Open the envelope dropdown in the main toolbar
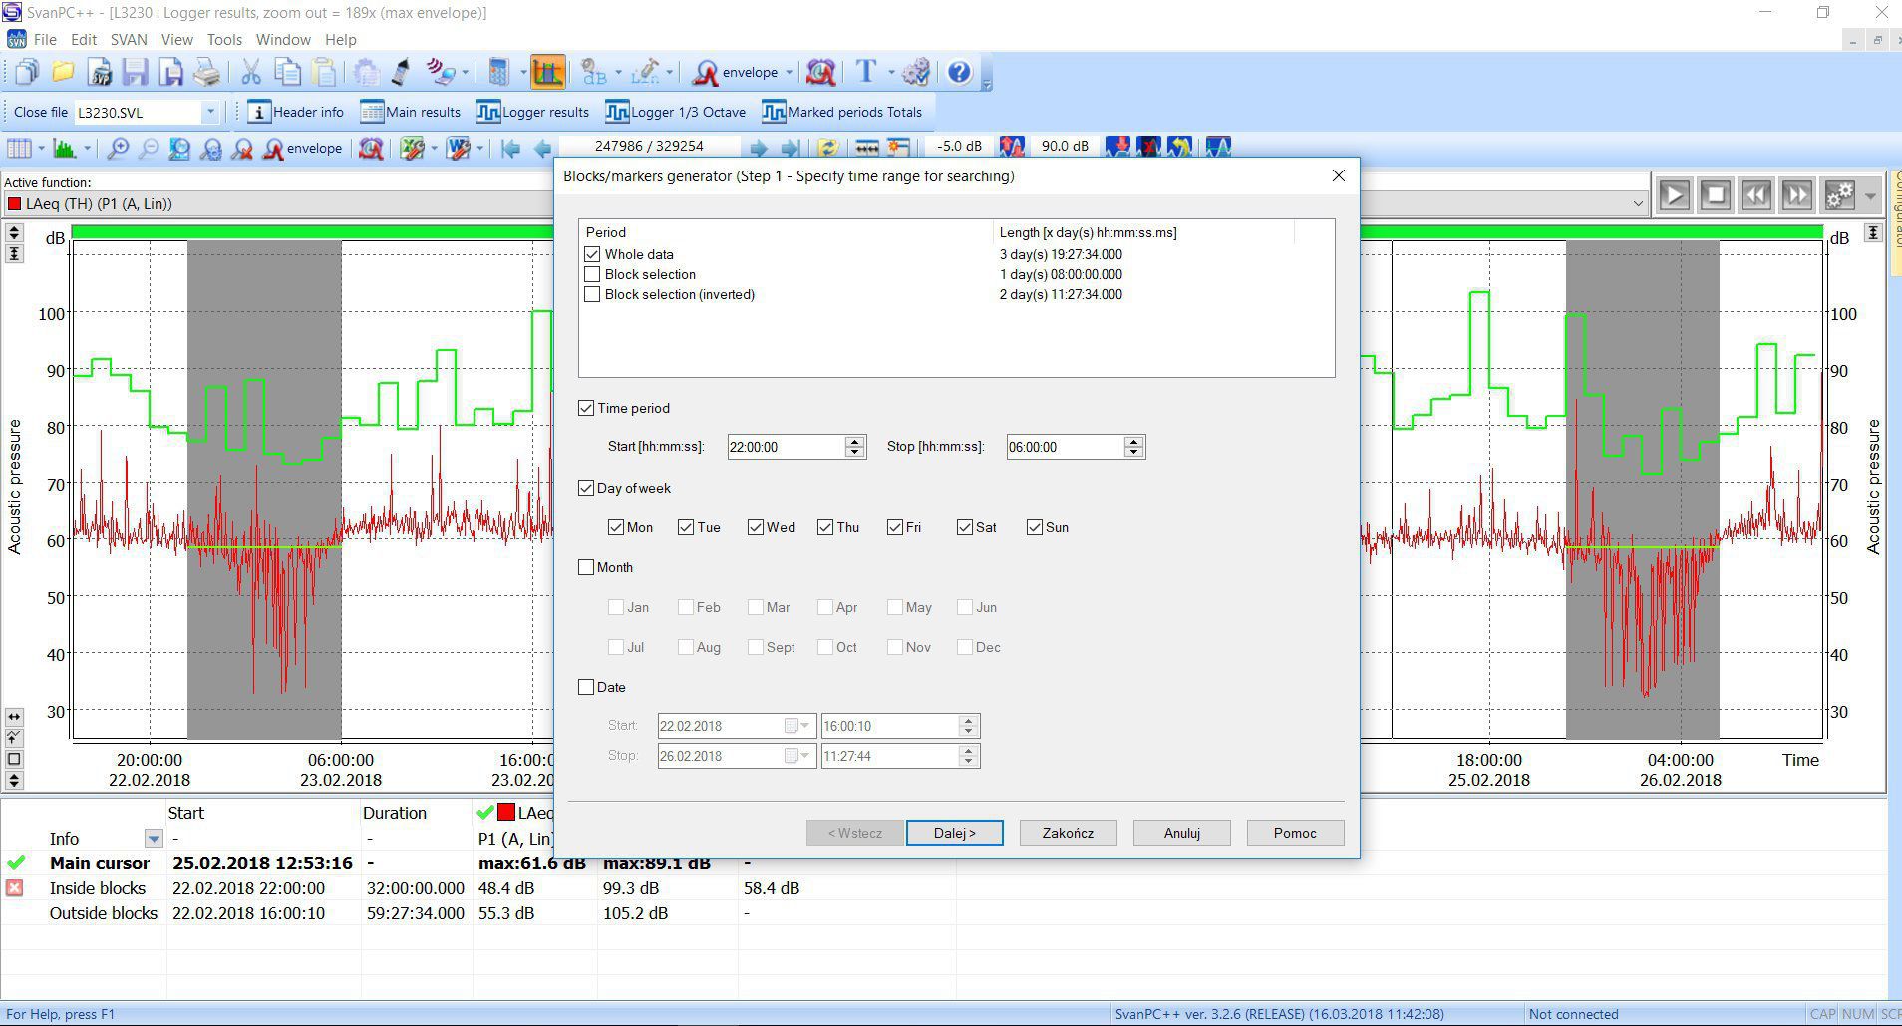 (x=789, y=72)
